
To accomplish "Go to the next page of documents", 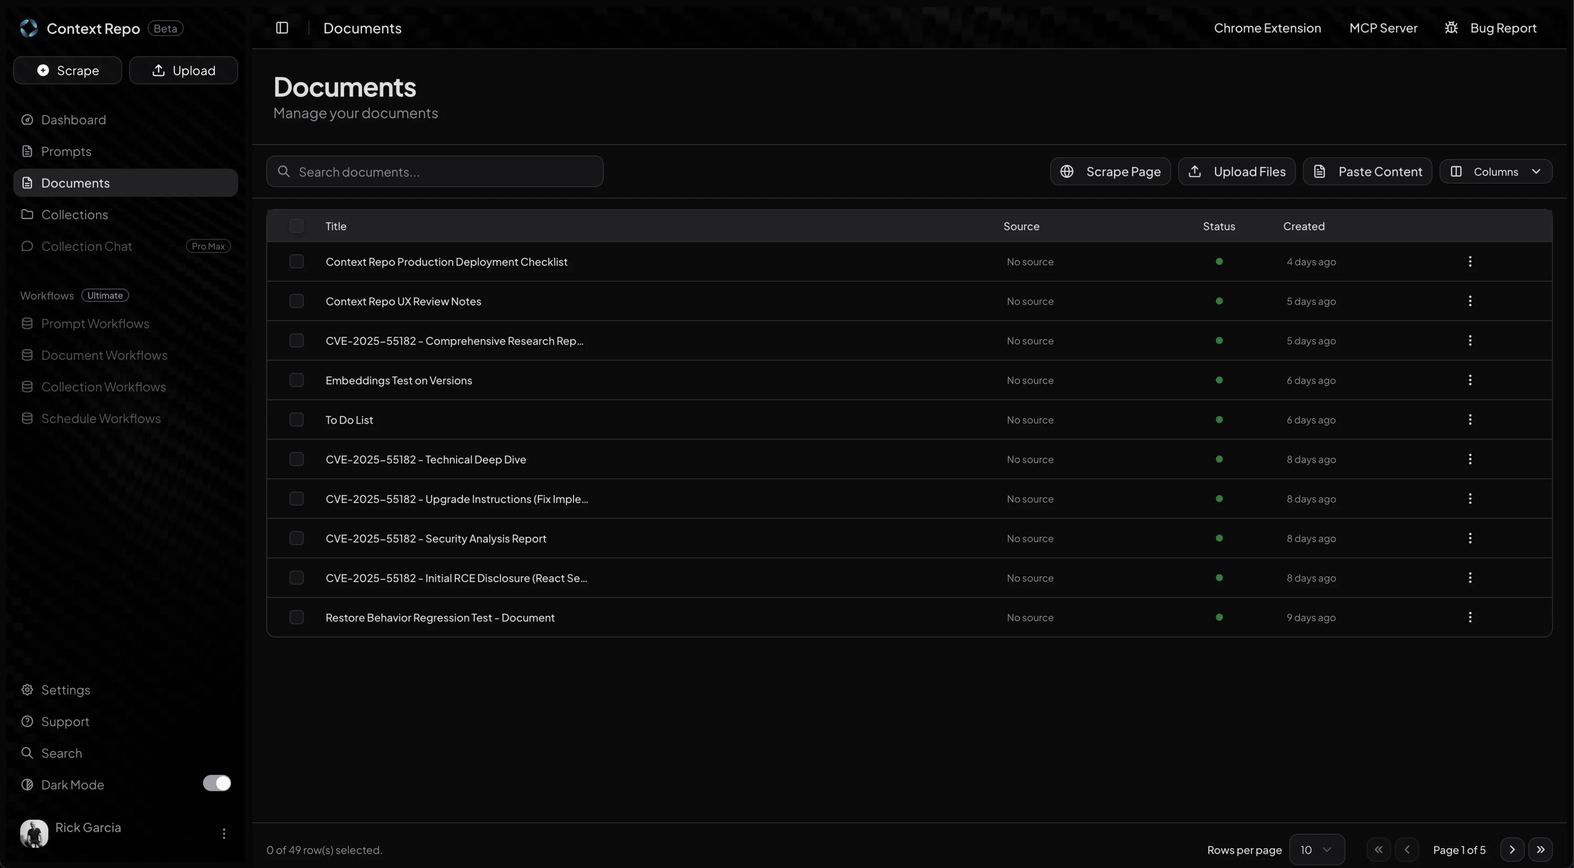I will click(1511, 850).
